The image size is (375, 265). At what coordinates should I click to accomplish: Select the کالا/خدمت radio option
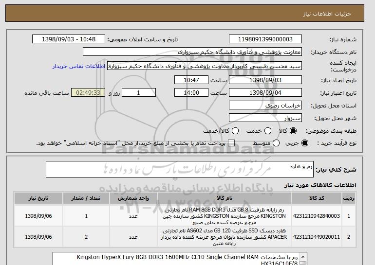tap(235, 131)
